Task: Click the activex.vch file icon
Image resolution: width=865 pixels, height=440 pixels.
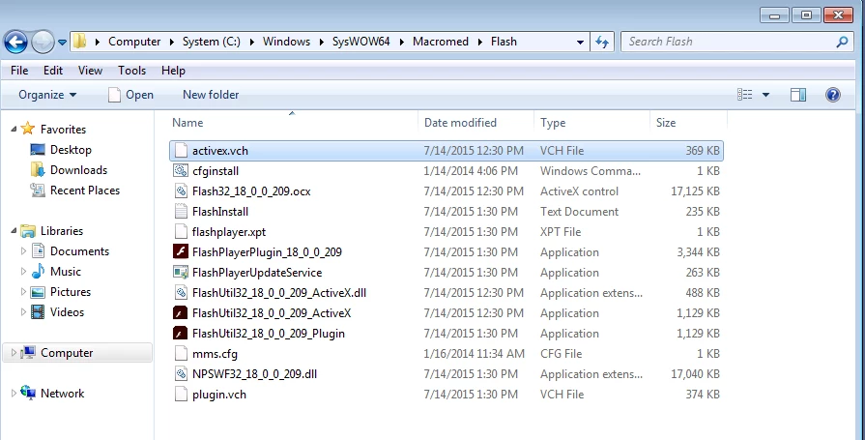Action: [181, 150]
